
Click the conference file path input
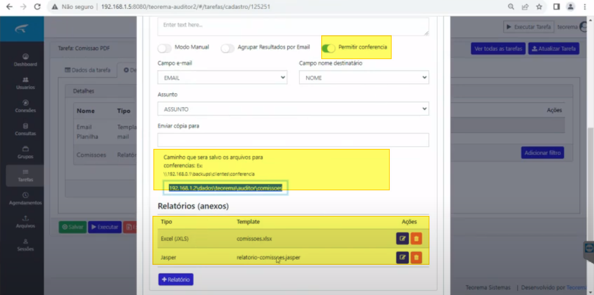[x=225, y=188]
